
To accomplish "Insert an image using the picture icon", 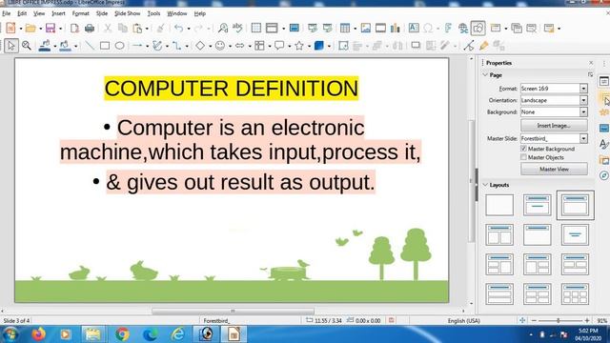I will coord(366,28).
